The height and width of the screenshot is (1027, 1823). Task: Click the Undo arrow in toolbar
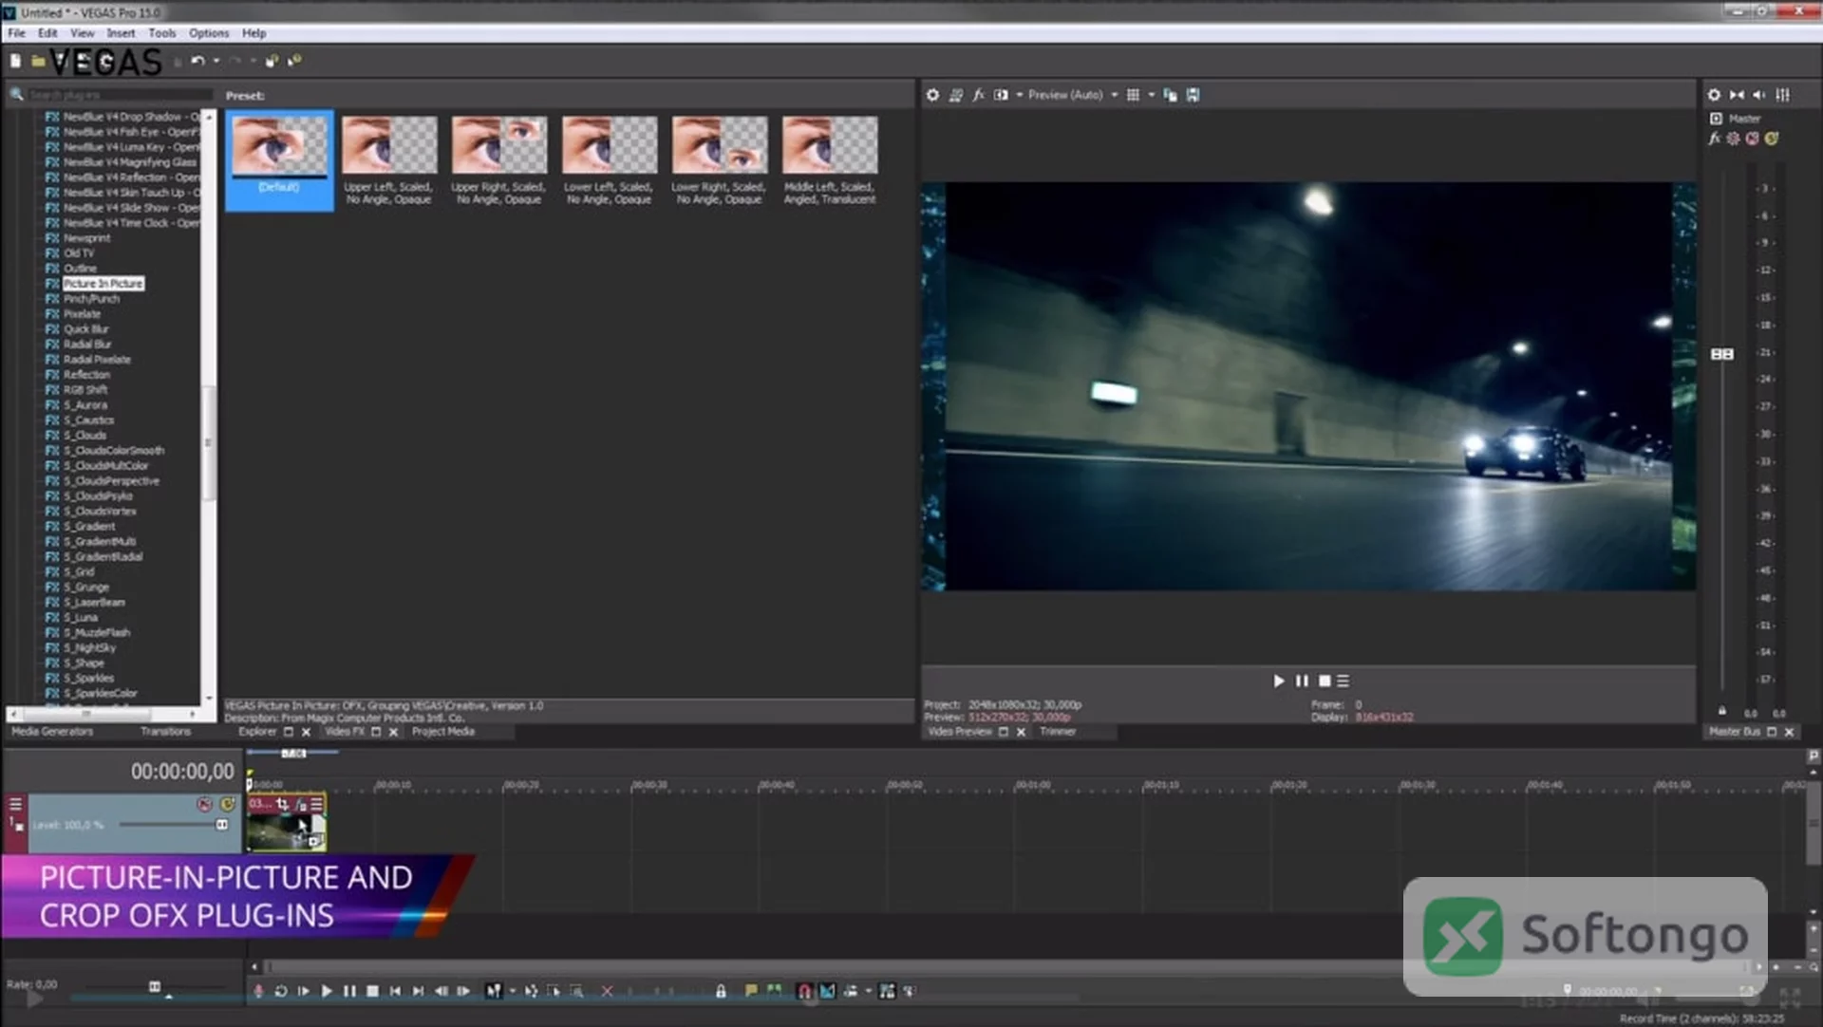(197, 61)
